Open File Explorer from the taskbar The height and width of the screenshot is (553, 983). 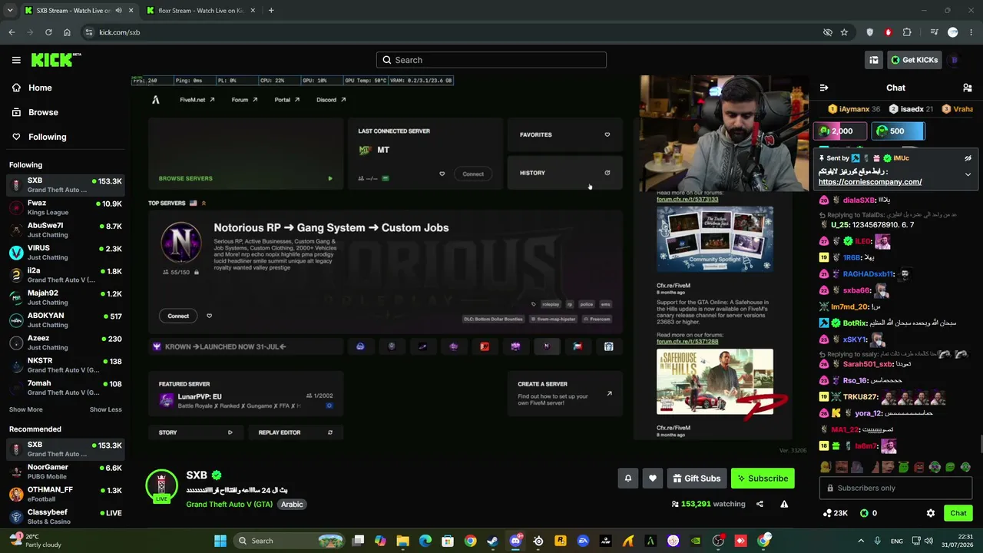click(x=402, y=541)
